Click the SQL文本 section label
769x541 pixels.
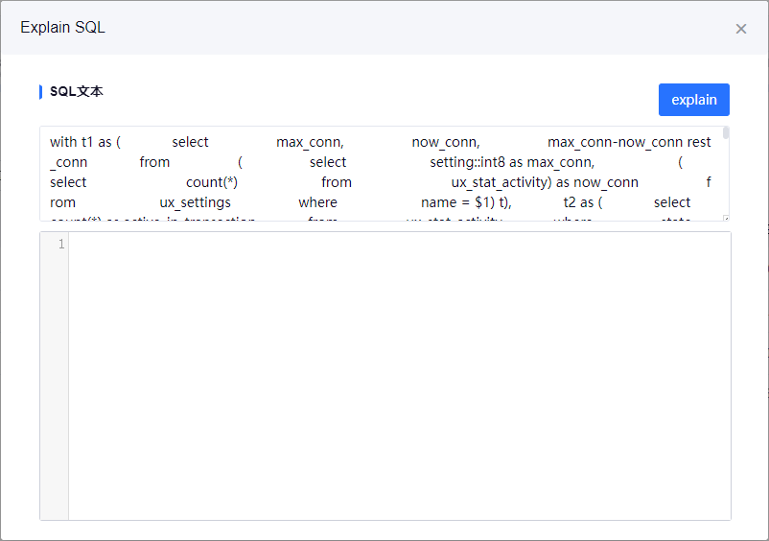click(76, 92)
